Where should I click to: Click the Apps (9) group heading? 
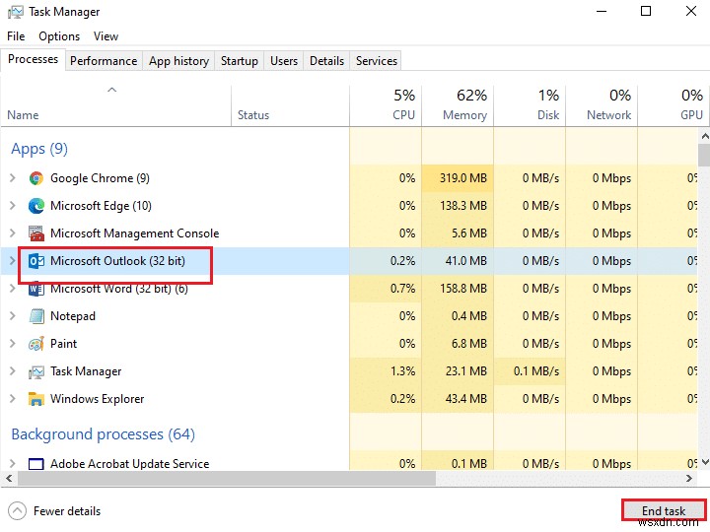[x=39, y=149]
